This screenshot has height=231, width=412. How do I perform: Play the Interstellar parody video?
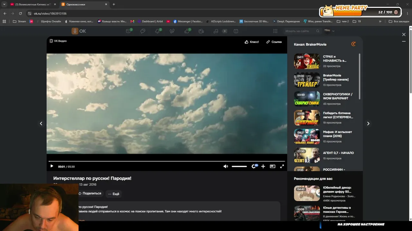(51, 166)
